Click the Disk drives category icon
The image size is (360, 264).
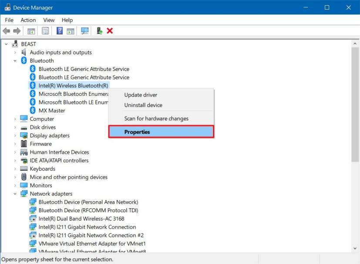[24, 128]
